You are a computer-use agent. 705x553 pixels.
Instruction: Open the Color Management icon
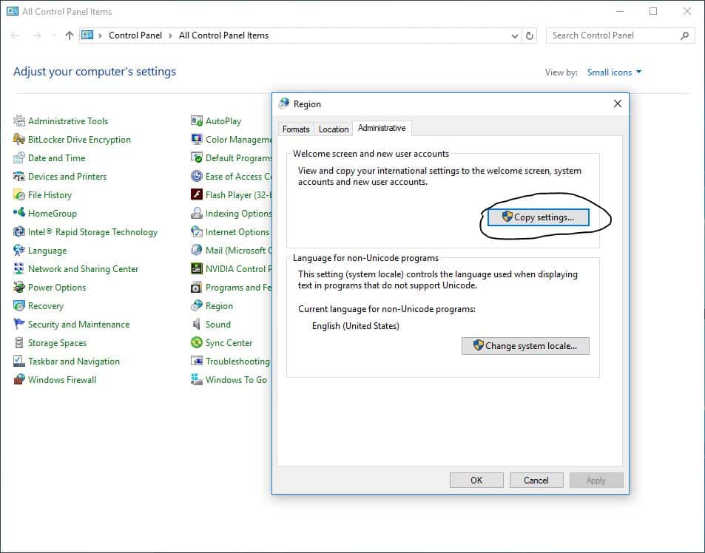tap(197, 139)
